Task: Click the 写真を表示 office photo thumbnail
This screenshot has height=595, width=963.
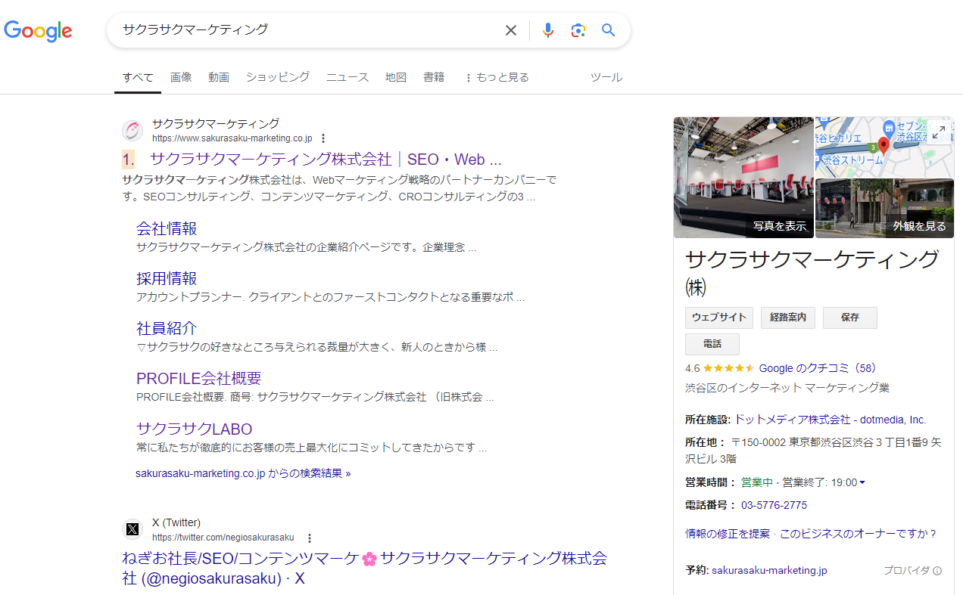Action: coord(743,178)
